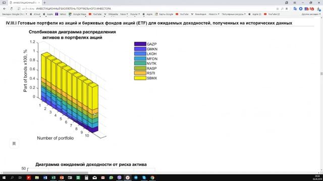Viewport: 323px width, 181px height.
Task: Open File Explorer from taskbar
Action: click(x=37, y=177)
